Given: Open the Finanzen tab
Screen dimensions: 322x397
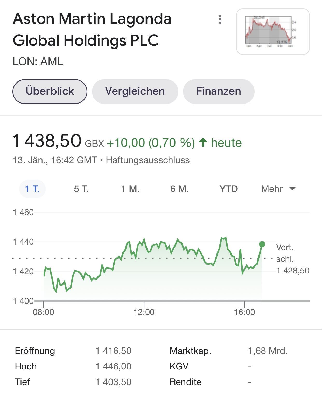Looking at the screenshot, I should tap(219, 91).
